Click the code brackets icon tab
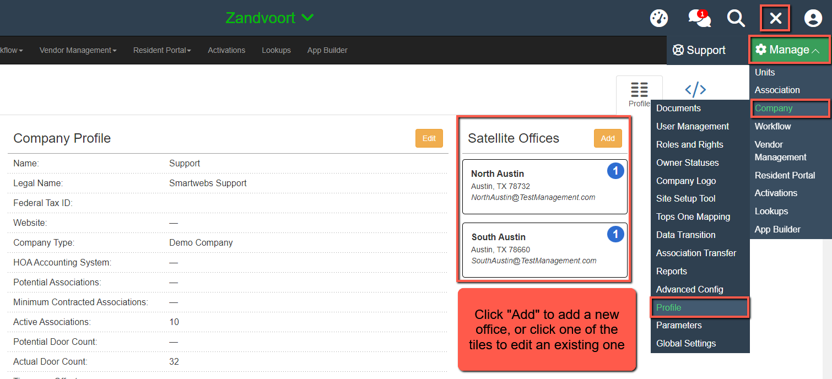This screenshot has width=832, height=379. pyautogui.click(x=695, y=90)
